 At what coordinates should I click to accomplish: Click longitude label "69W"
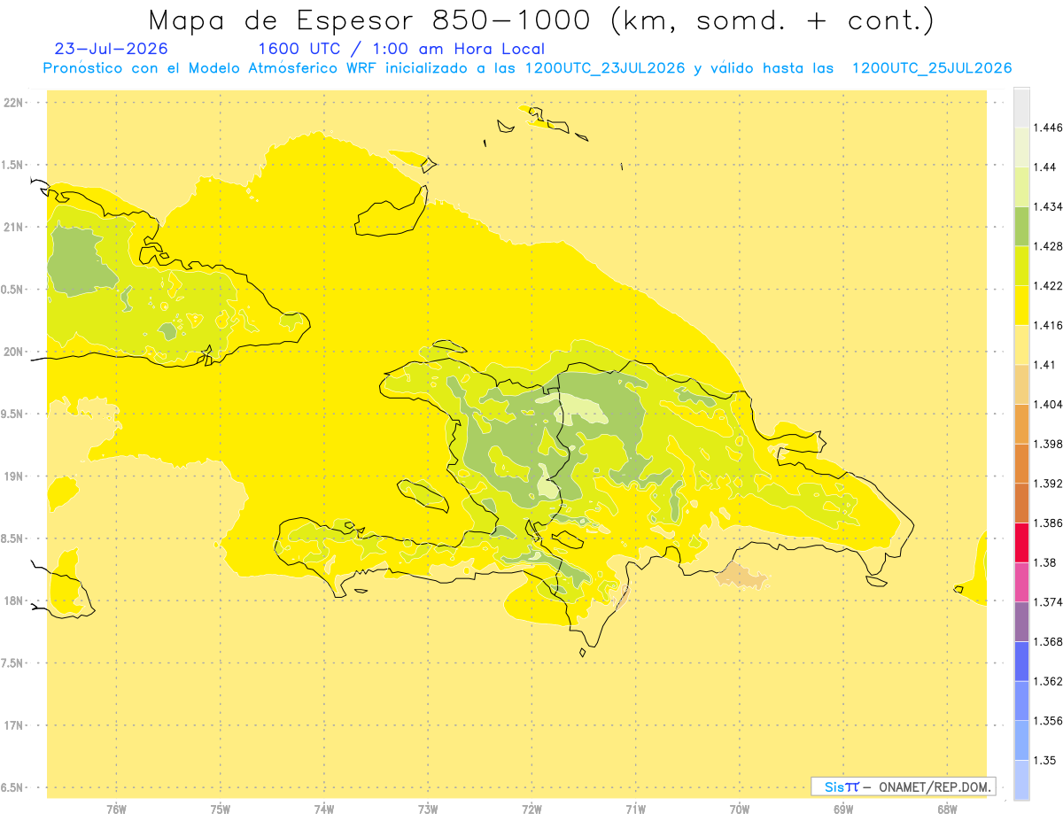pyautogui.click(x=843, y=809)
